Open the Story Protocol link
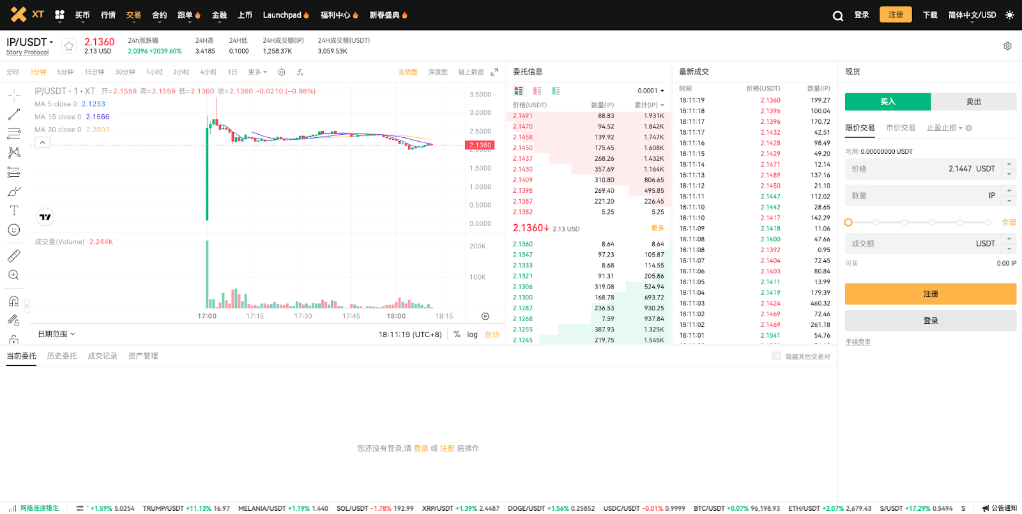 pos(27,52)
